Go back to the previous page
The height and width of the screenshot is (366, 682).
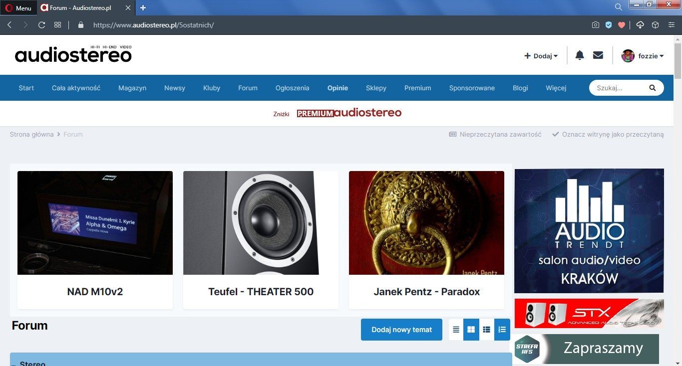pos(9,24)
